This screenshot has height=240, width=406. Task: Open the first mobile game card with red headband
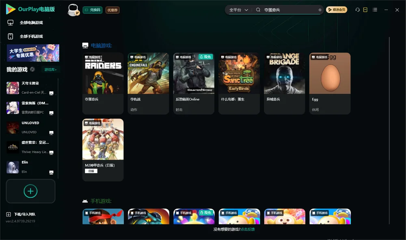pos(103,216)
